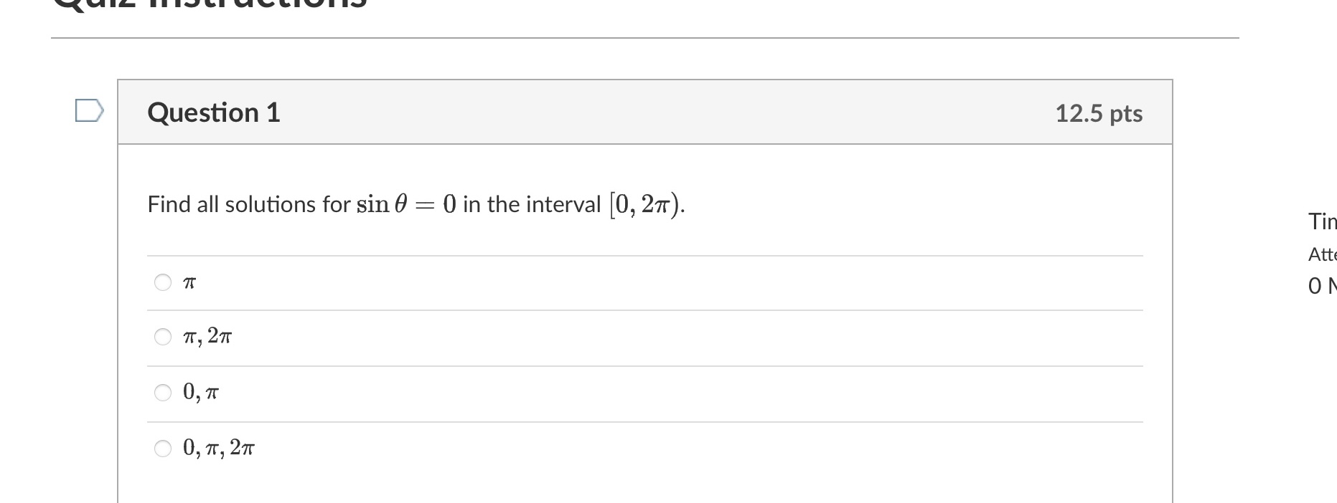Image resolution: width=1337 pixels, height=503 pixels.
Task: Click the Attempt info text
Action: (1322, 253)
